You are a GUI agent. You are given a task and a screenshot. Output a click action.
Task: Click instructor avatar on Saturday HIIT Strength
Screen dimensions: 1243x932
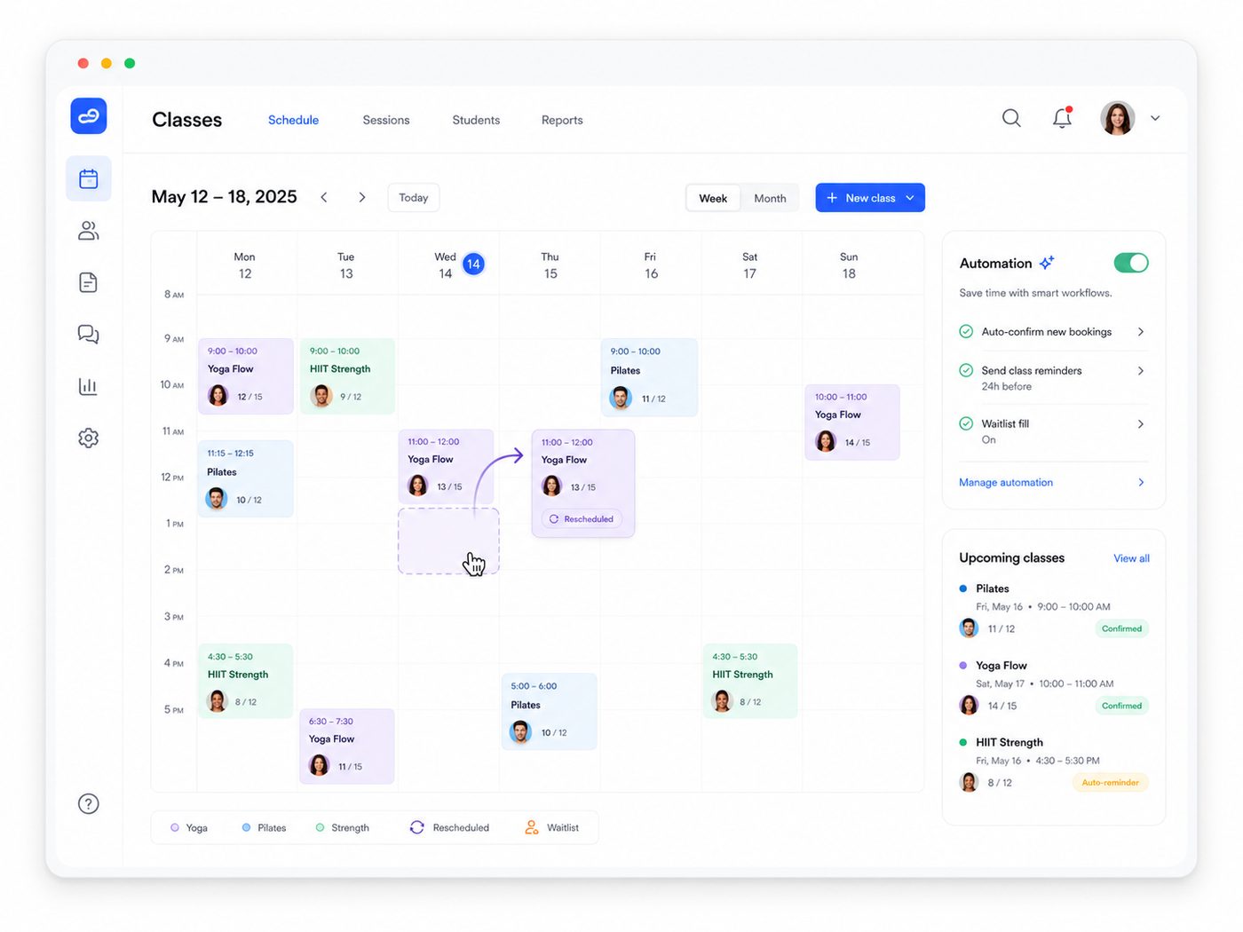tap(723, 701)
